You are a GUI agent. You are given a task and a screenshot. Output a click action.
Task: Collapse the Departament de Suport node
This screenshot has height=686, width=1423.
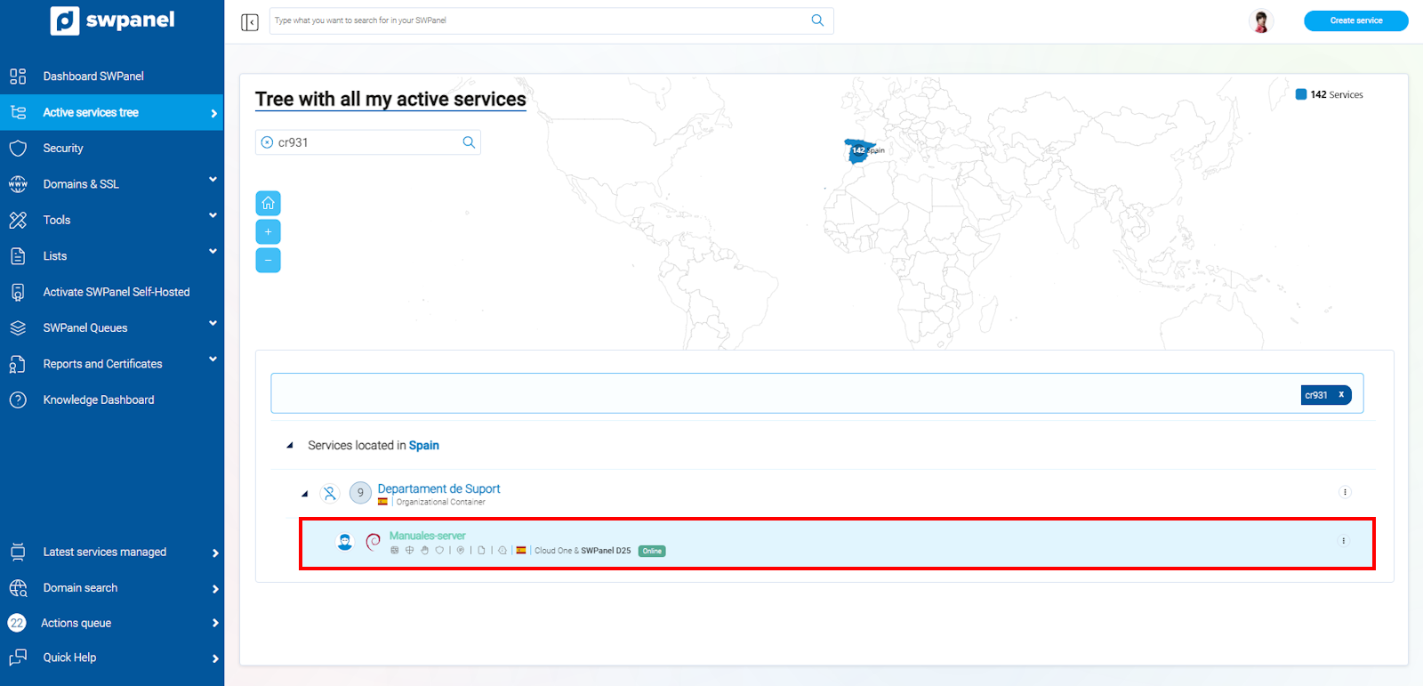point(305,494)
